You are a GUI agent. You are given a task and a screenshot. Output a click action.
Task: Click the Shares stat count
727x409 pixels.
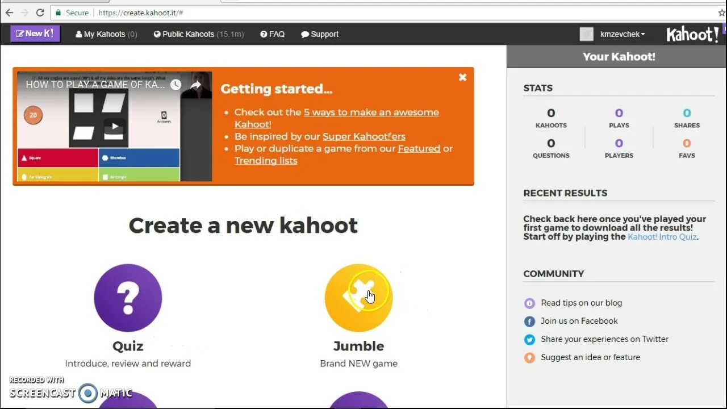click(687, 113)
